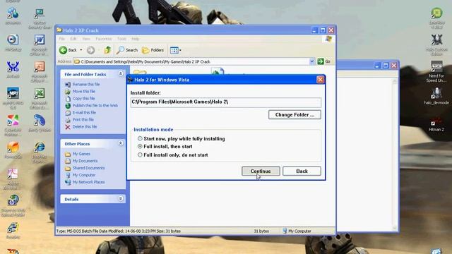The width and height of the screenshot is (452, 254).
Task: Click Copy this file link
Action: tap(83, 99)
